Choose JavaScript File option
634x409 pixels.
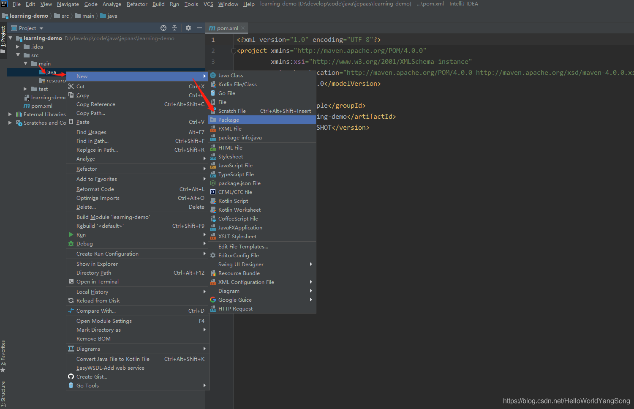[x=262, y=165]
